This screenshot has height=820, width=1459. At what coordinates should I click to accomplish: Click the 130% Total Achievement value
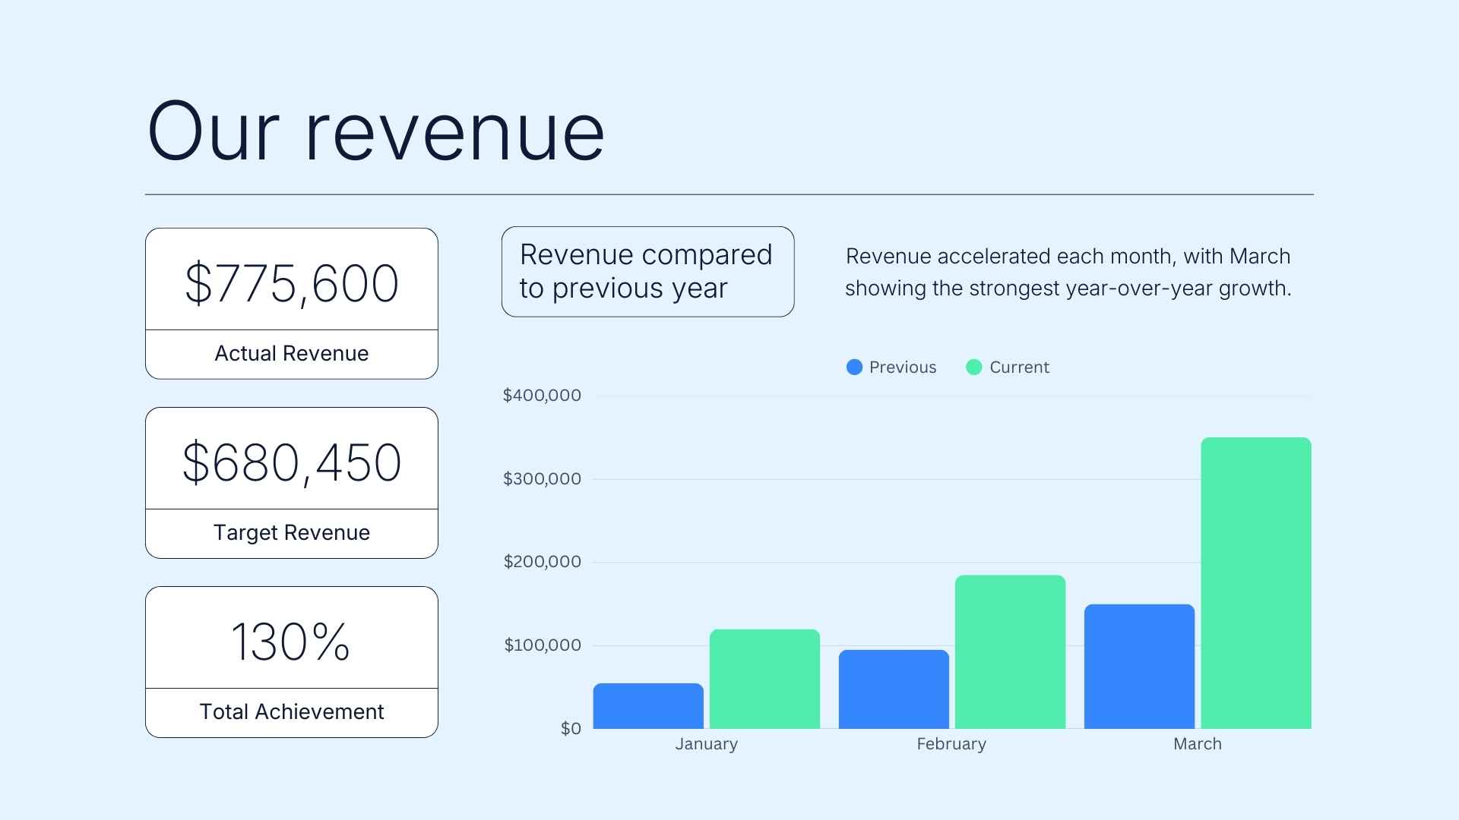pos(291,642)
